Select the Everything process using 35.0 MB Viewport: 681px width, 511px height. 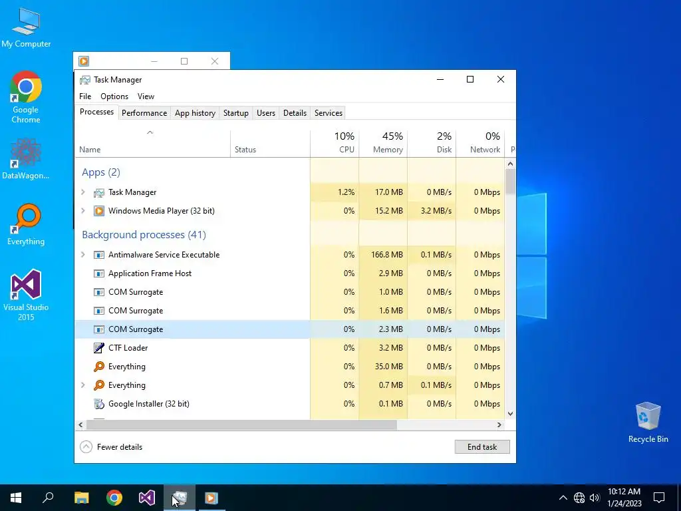(x=290, y=367)
